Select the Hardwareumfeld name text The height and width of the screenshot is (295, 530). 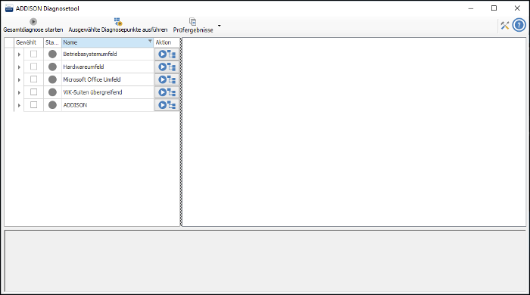click(x=83, y=67)
